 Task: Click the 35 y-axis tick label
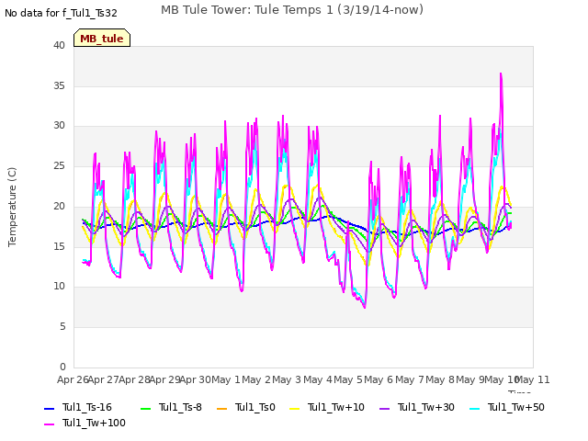pos(59,85)
